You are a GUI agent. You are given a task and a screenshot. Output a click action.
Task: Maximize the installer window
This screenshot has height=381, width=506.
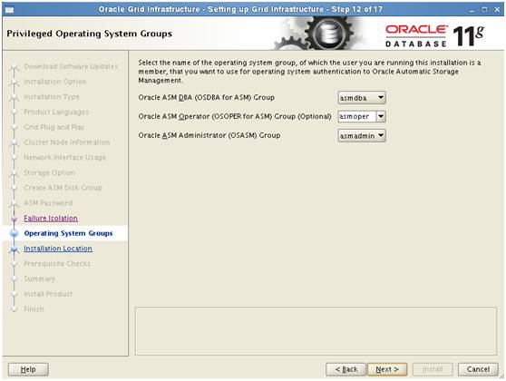[x=484, y=10]
